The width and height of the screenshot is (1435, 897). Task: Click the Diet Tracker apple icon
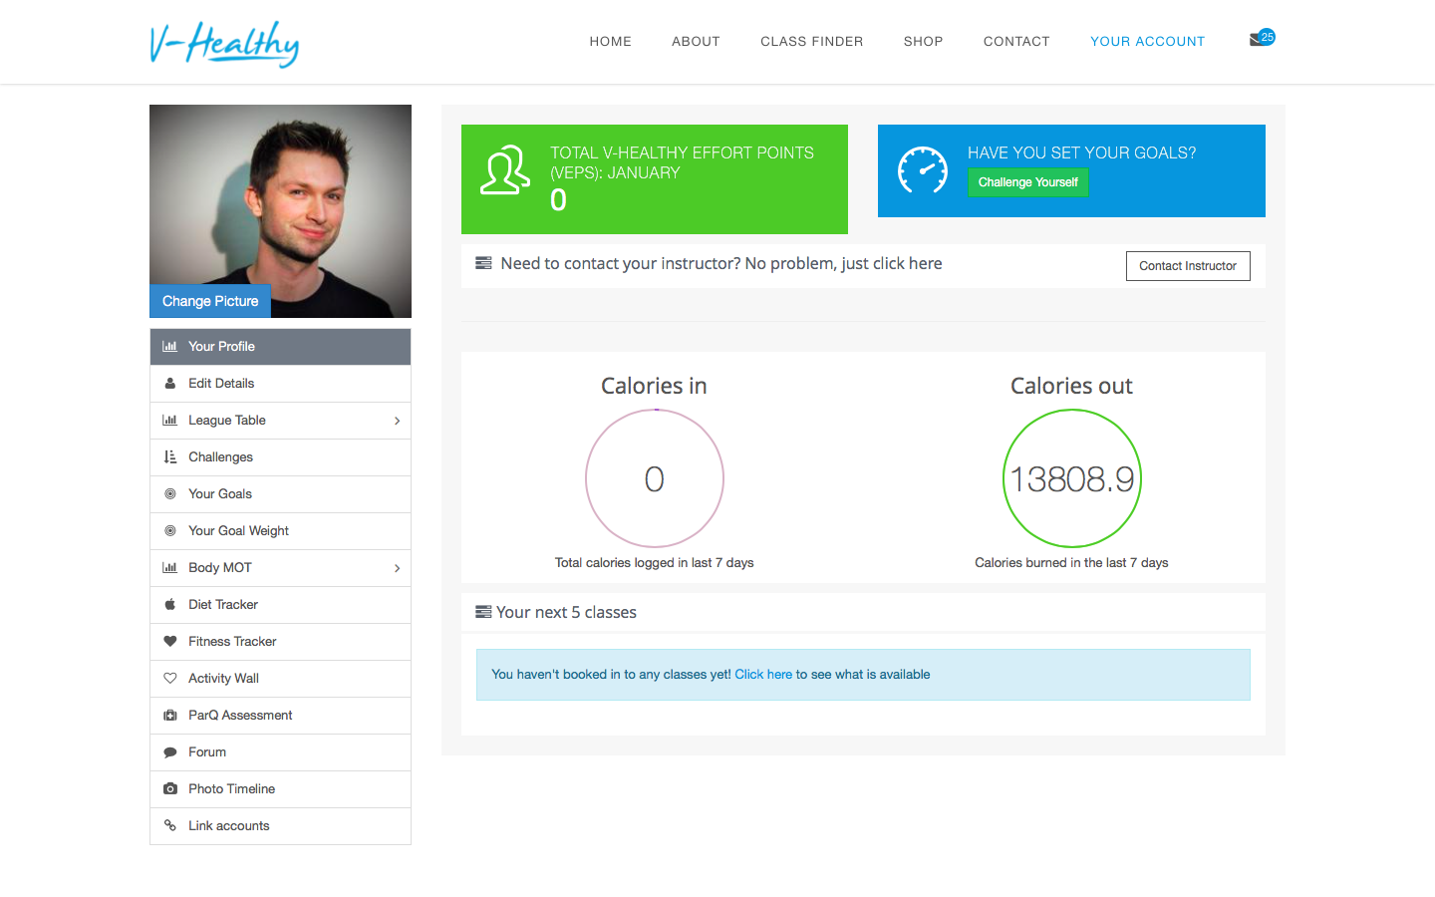170,605
